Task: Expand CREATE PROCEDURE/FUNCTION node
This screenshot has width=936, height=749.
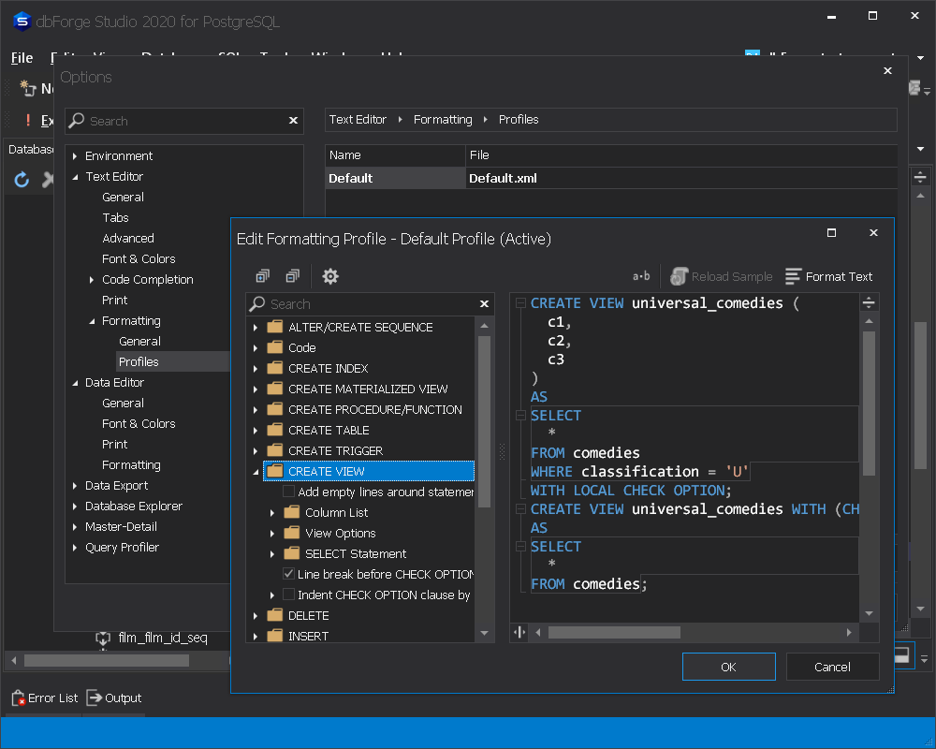Action: [256, 410]
